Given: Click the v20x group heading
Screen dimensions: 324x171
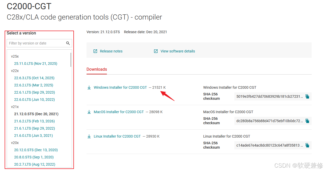Looking at the screenshot, I should (x=15, y=143).
